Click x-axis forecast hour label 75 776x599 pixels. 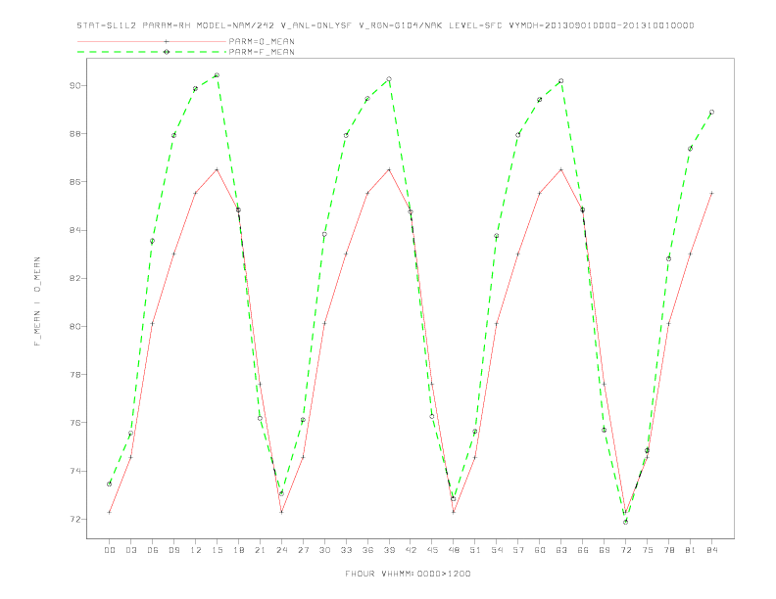648,550
